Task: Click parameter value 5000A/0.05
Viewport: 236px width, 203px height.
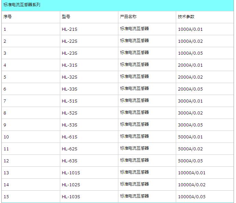Action: (x=191, y=161)
